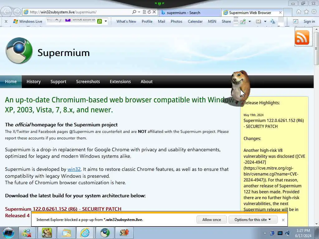Show hidden tray icons arrow

point(265,233)
